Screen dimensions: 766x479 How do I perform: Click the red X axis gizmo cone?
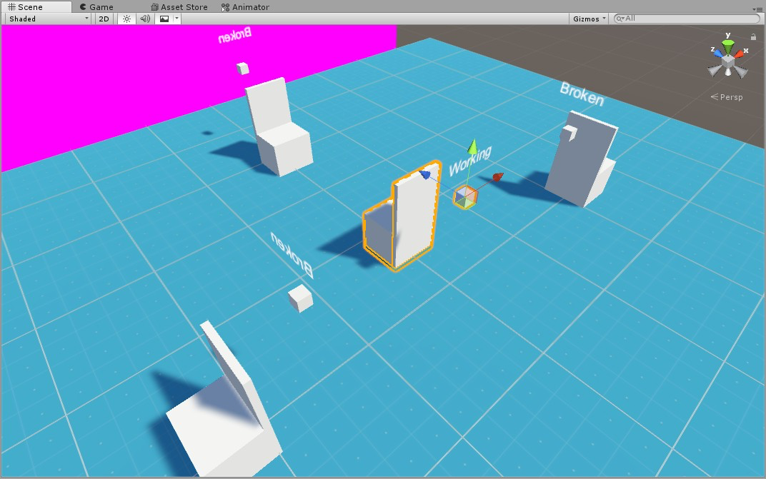pyautogui.click(x=740, y=54)
